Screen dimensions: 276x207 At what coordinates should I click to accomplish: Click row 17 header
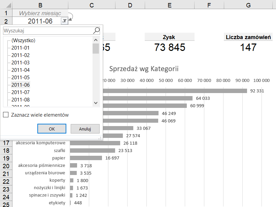(6, 143)
